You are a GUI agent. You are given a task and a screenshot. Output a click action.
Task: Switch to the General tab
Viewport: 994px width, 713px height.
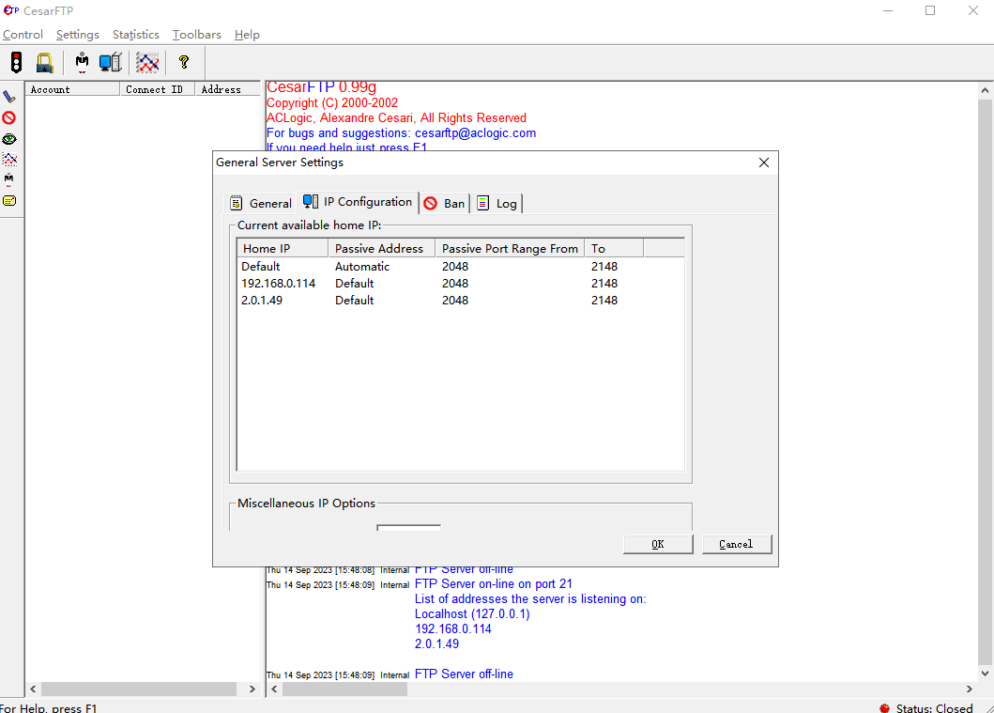262,203
